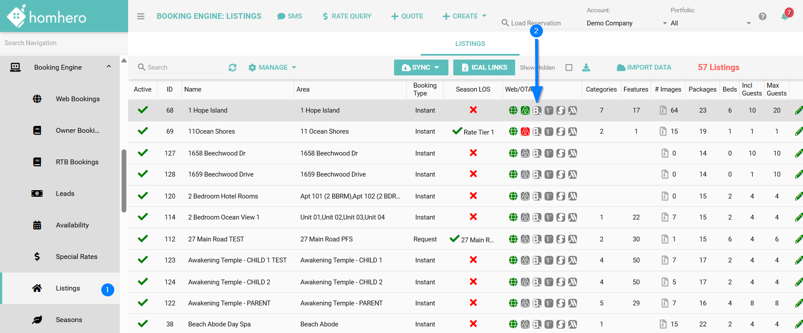The height and width of the screenshot is (333, 803).
Task: Toggle Season LOS for 1659 Beechwood Drive
Action: click(x=473, y=174)
